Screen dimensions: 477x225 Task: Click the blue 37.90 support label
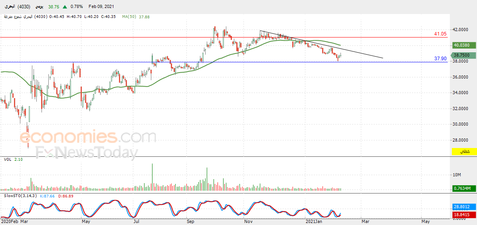[x=440, y=59]
